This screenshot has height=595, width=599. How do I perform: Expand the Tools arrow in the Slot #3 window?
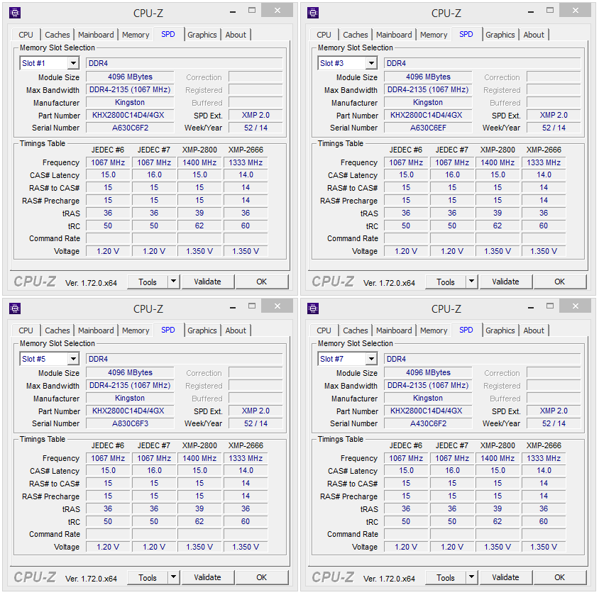point(471,282)
